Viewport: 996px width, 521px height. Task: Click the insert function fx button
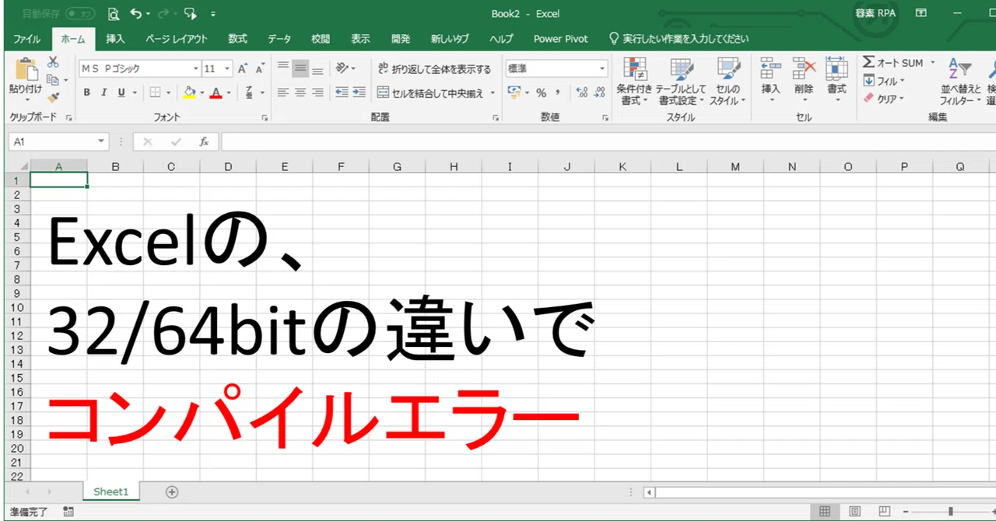[204, 142]
